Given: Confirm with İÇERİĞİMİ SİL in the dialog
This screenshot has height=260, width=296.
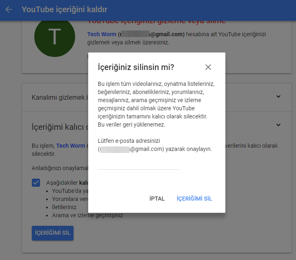Looking at the screenshot, I should click(194, 199).
